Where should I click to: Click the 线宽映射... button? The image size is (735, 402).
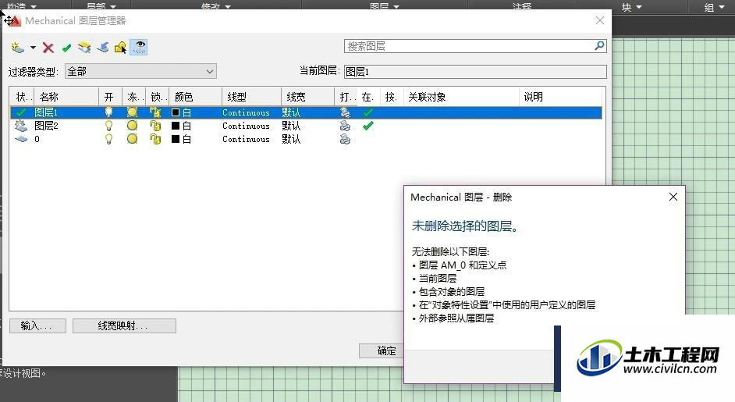124,326
